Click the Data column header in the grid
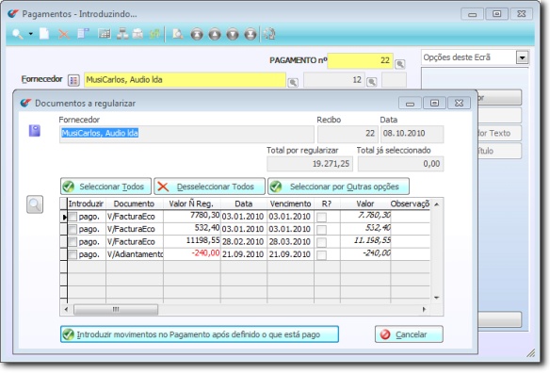Image resolution: width=550 pixels, height=374 pixels. click(x=244, y=203)
